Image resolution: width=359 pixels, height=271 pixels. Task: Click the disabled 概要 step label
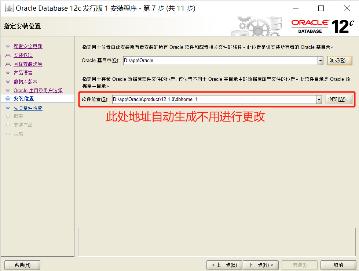coord(18,116)
